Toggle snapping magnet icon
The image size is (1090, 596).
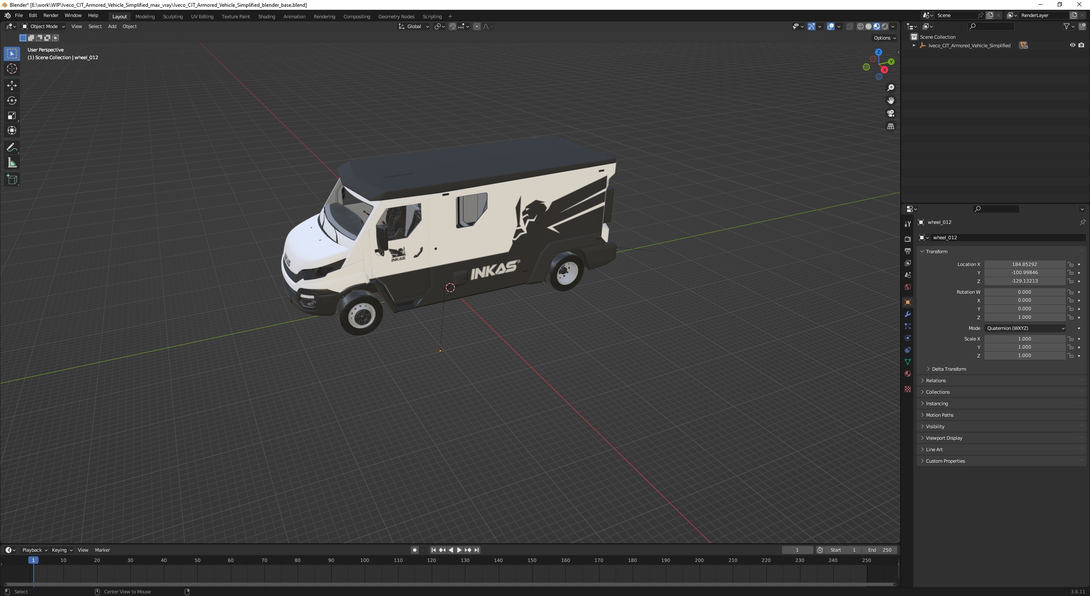coord(453,26)
